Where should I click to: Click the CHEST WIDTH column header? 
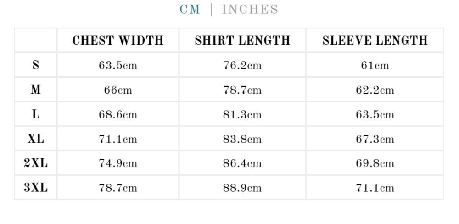pos(118,41)
